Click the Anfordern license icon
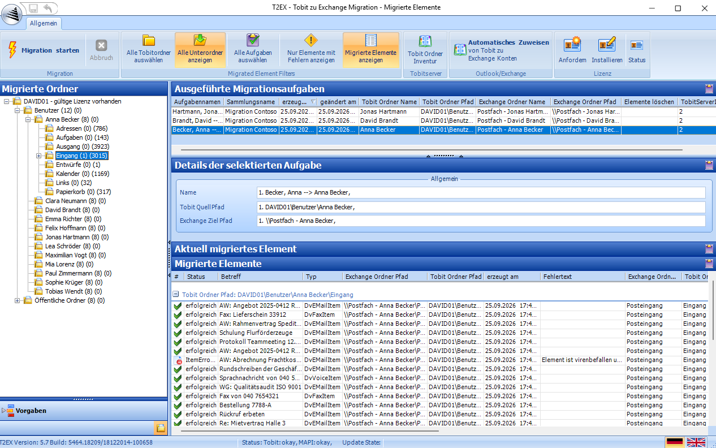This screenshot has width=716, height=448. click(572, 50)
